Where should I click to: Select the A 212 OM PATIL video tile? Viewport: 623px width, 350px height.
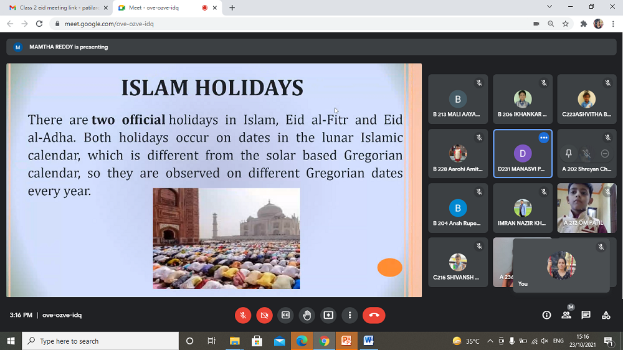586,208
